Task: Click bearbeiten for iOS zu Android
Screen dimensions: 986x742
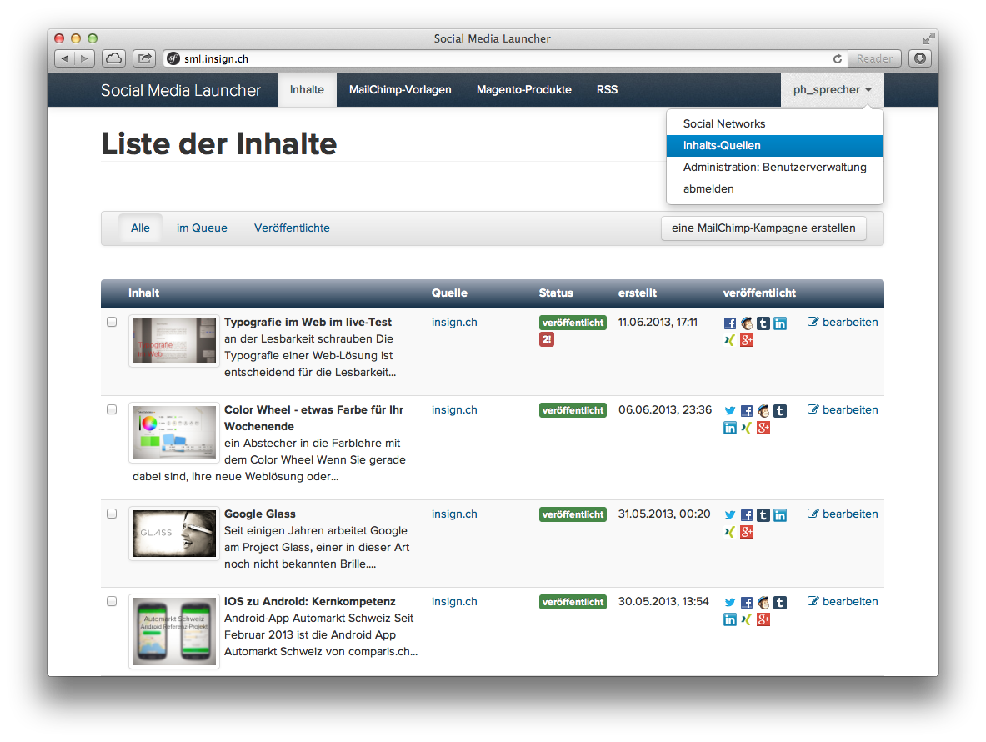Action: point(843,601)
